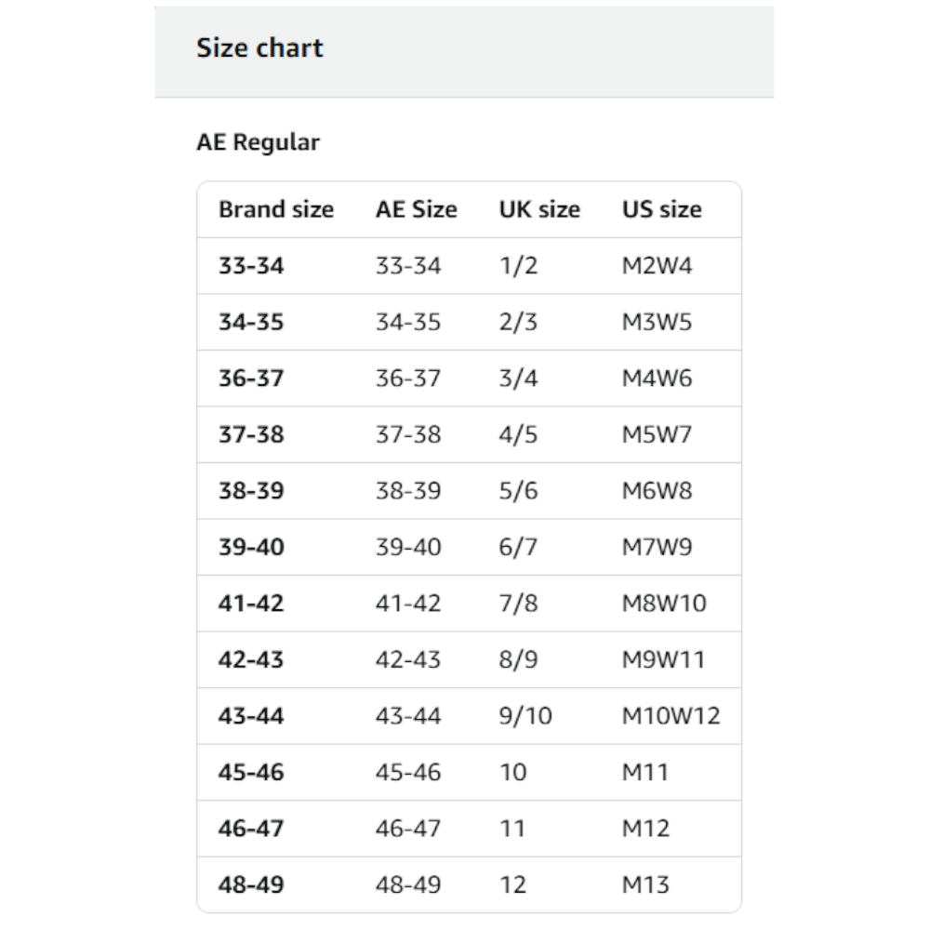Click US size M7W9 cell
This screenshot has width=930, height=930.
pyautogui.click(x=658, y=547)
